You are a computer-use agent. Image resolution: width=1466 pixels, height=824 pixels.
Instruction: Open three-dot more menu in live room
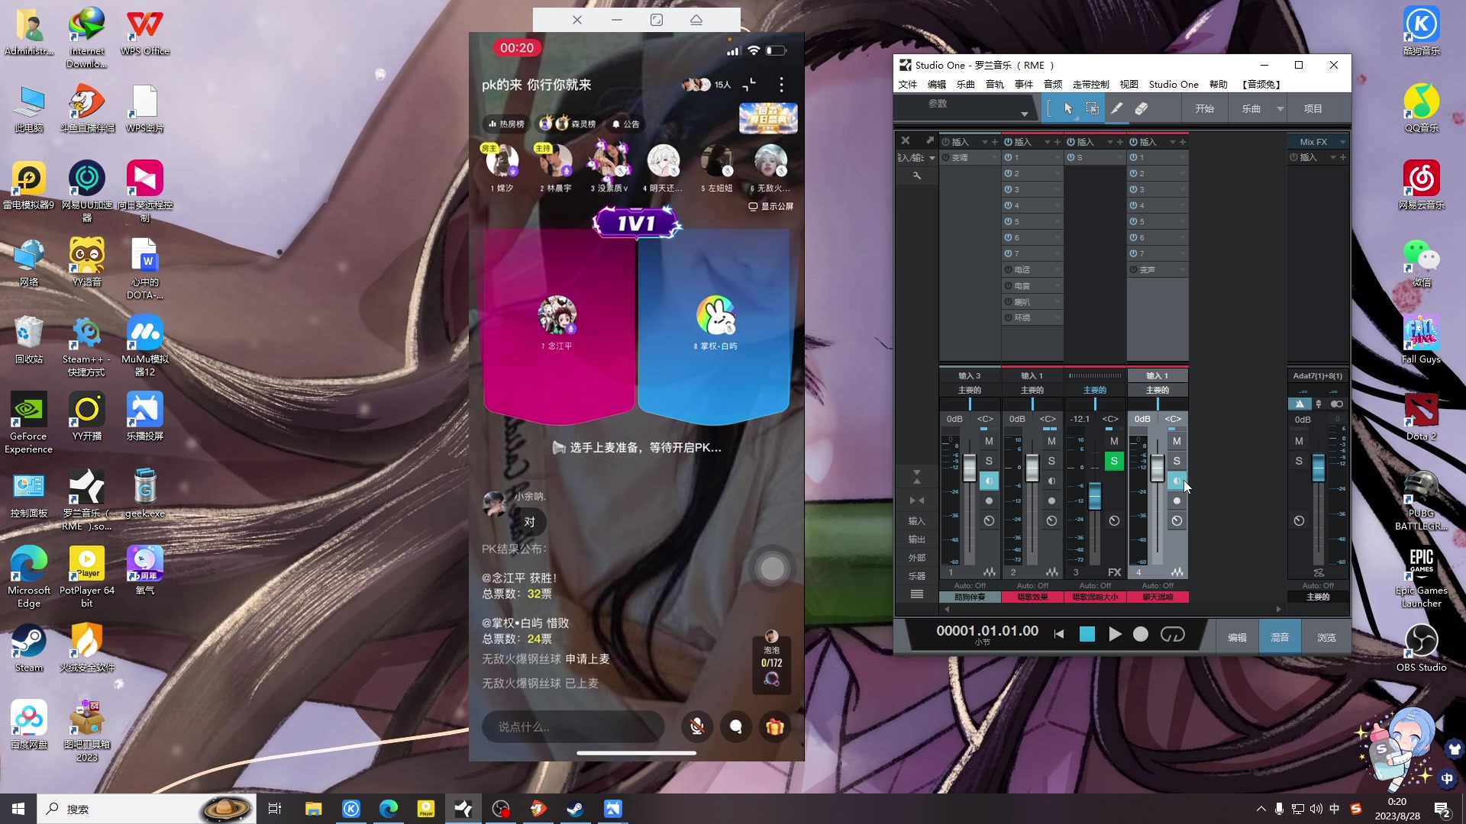(x=781, y=84)
